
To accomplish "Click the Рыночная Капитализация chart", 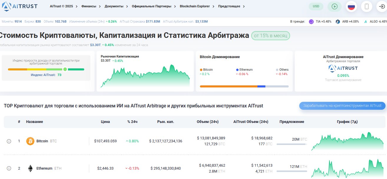I will (145, 76).
